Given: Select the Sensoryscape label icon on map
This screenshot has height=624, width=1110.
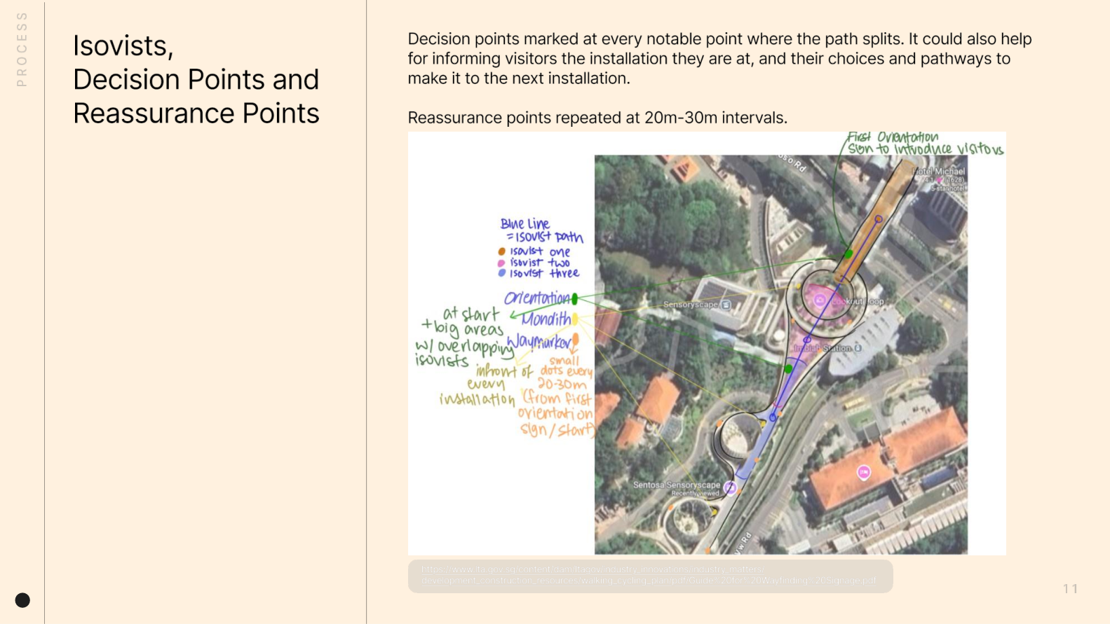Looking at the screenshot, I should click(x=726, y=305).
